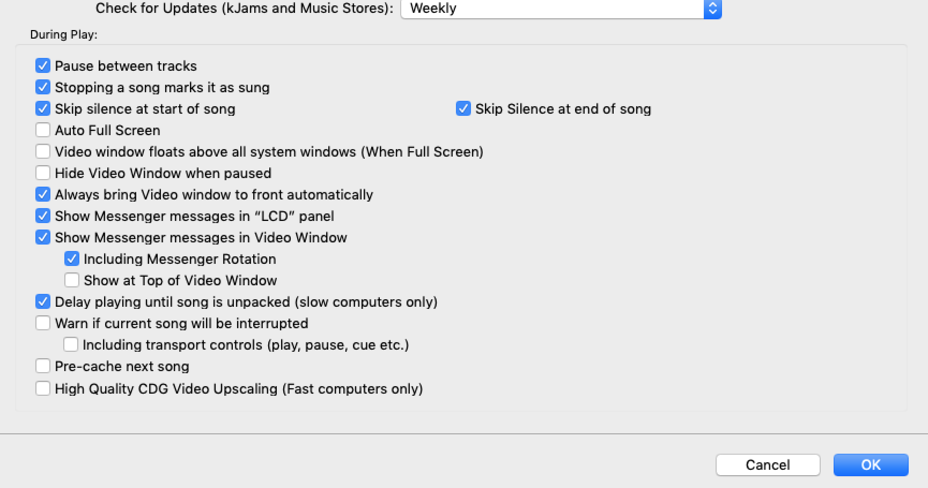The height and width of the screenshot is (488, 928).
Task: Uncheck Pause between tracks
Action: pyautogui.click(x=43, y=66)
